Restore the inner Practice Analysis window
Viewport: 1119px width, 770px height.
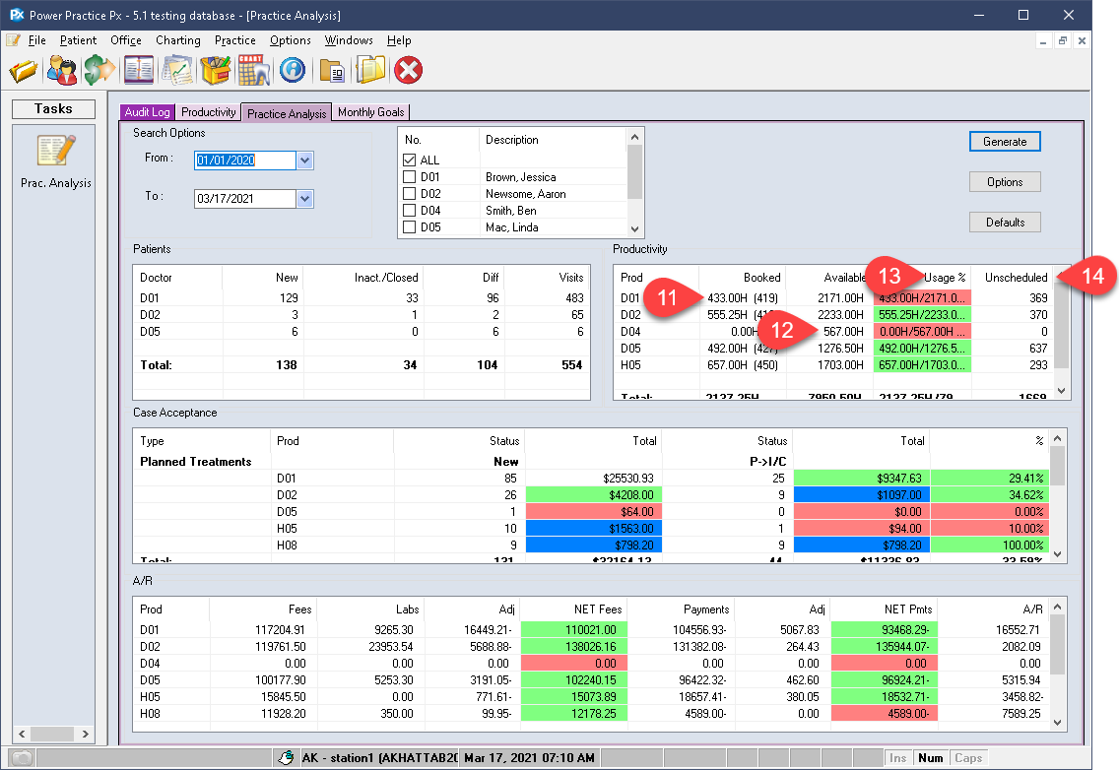[x=1063, y=40]
